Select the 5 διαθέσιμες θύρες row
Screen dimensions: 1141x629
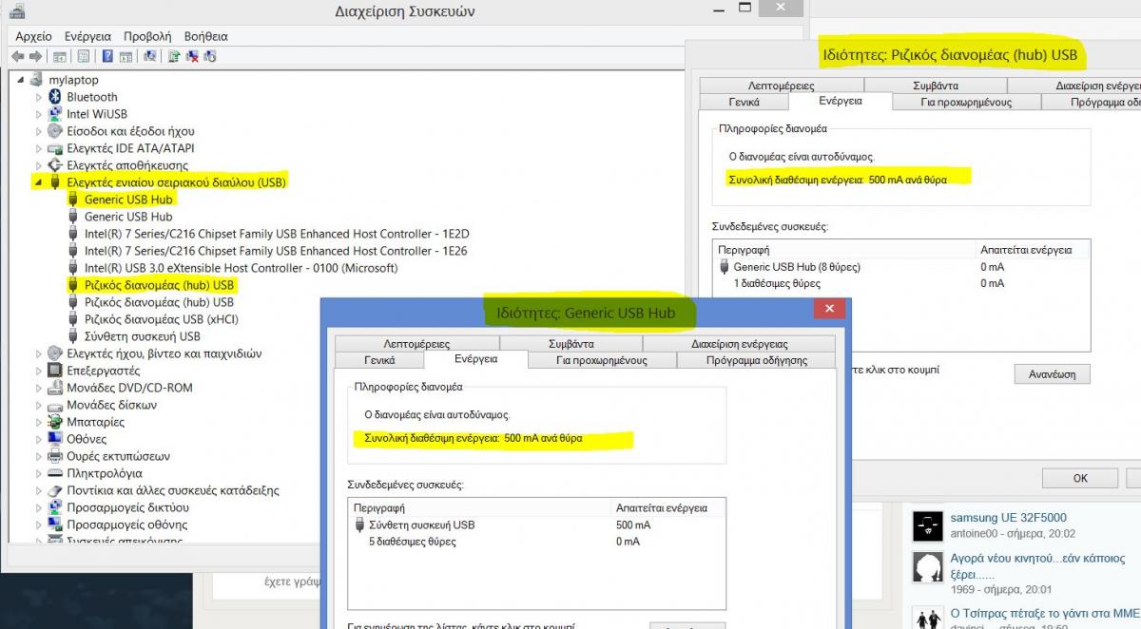[536, 542]
